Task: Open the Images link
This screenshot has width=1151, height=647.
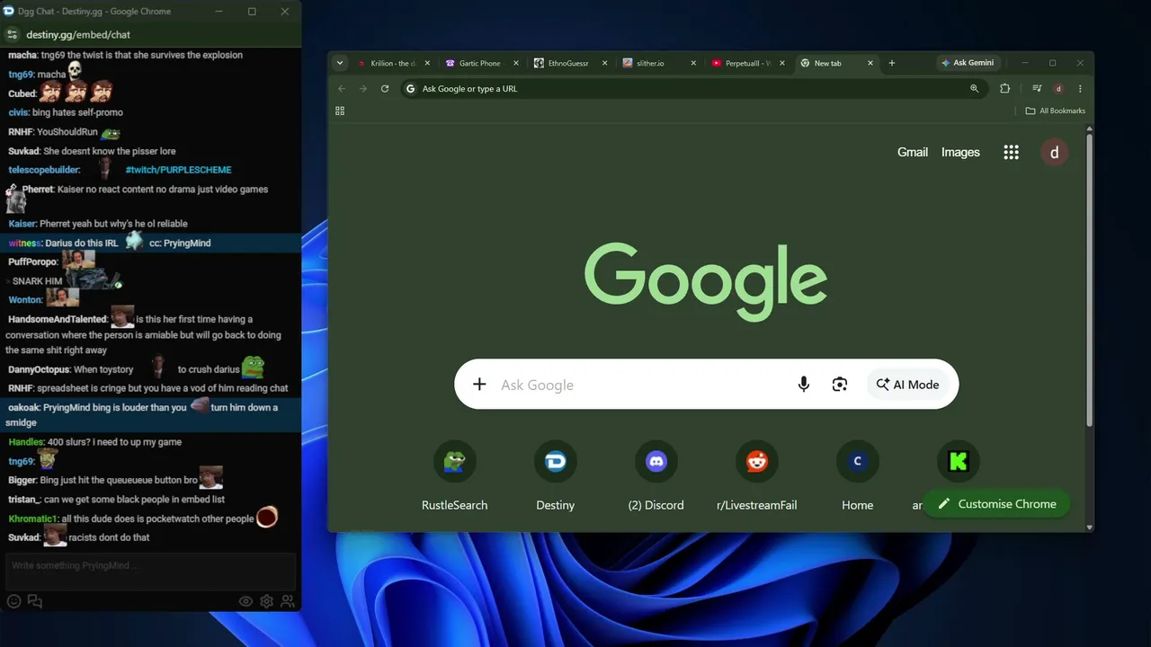Action: click(960, 152)
